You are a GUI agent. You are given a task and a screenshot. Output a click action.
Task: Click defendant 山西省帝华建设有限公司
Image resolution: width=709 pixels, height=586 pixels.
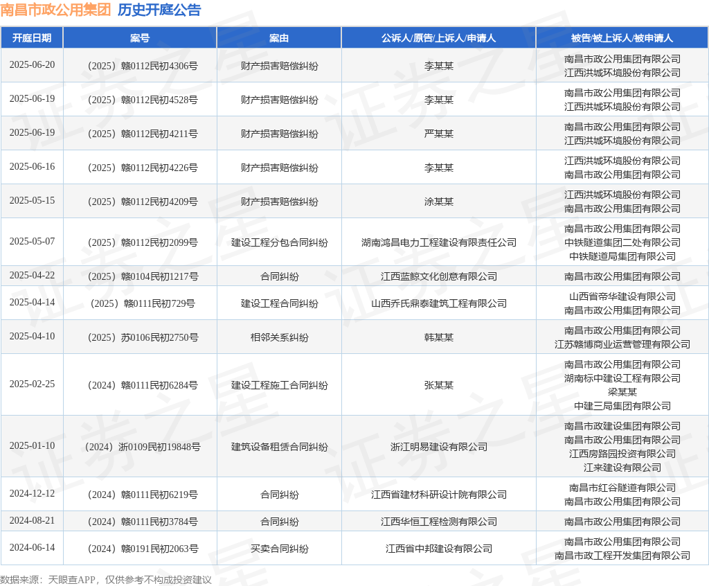[622, 297]
